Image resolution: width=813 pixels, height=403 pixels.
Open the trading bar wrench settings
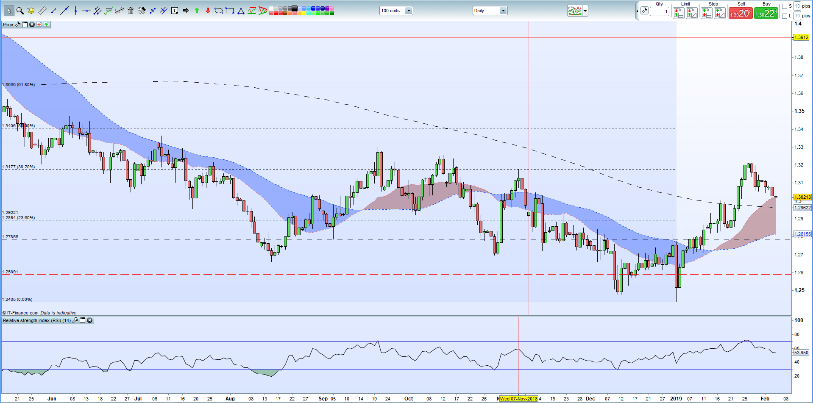pos(644,11)
